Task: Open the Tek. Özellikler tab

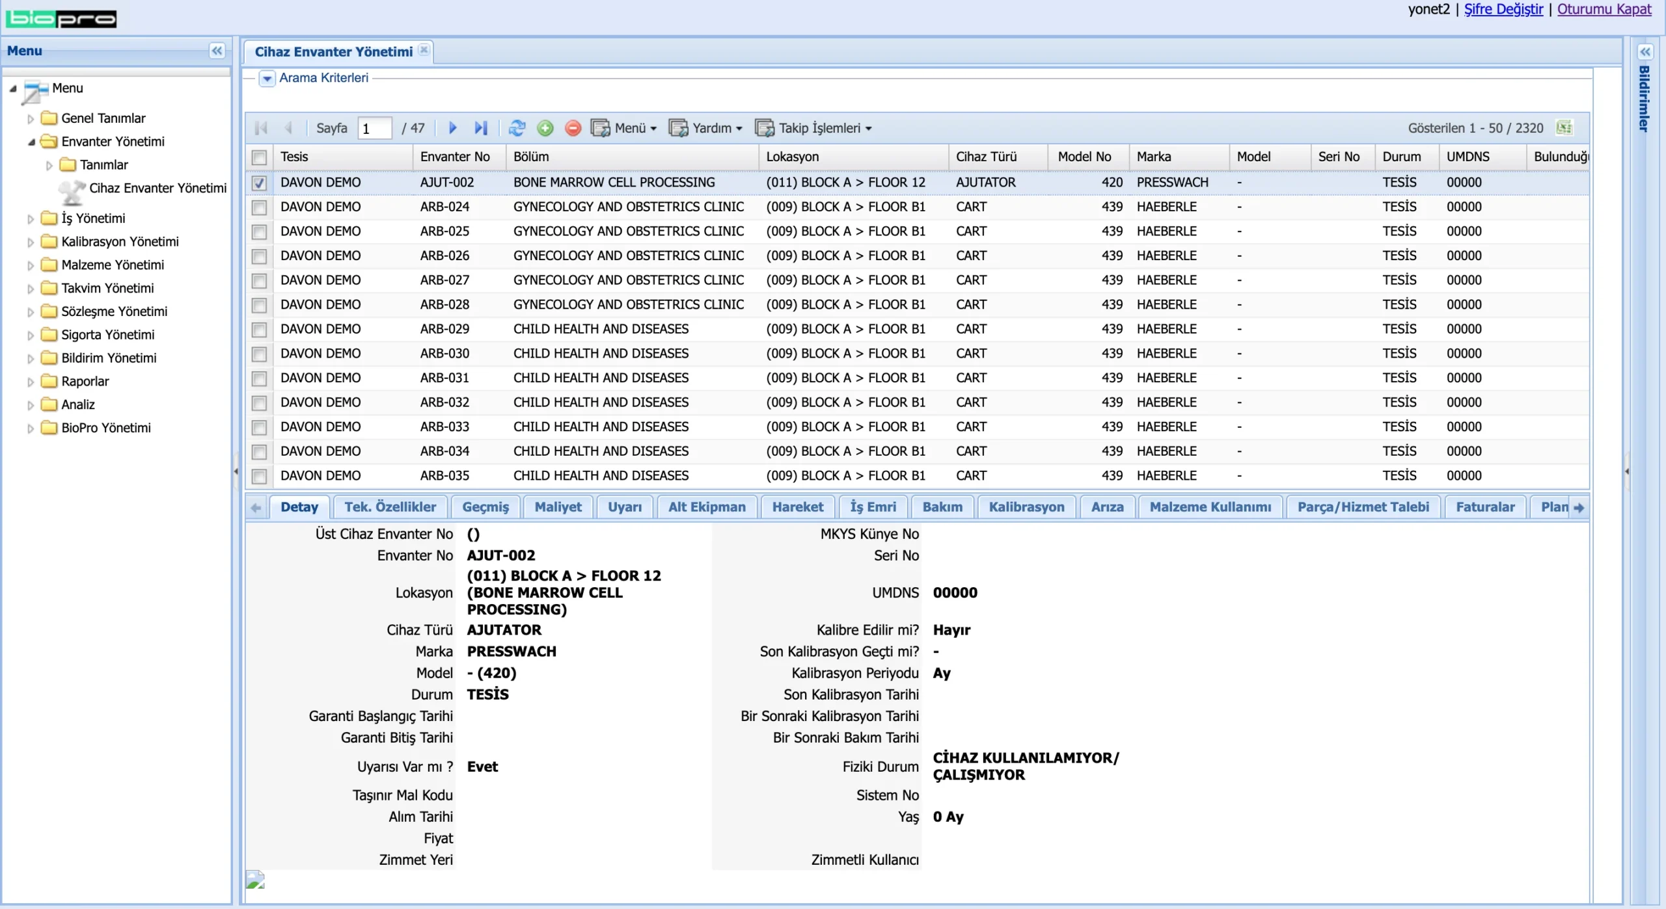Action: click(390, 507)
